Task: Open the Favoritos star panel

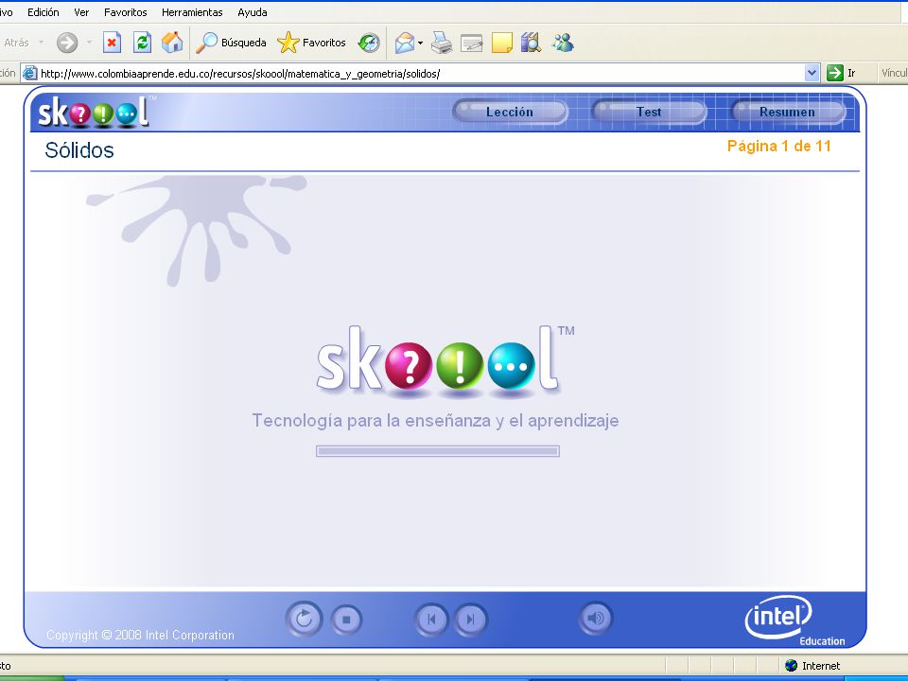Action: (311, 43)
